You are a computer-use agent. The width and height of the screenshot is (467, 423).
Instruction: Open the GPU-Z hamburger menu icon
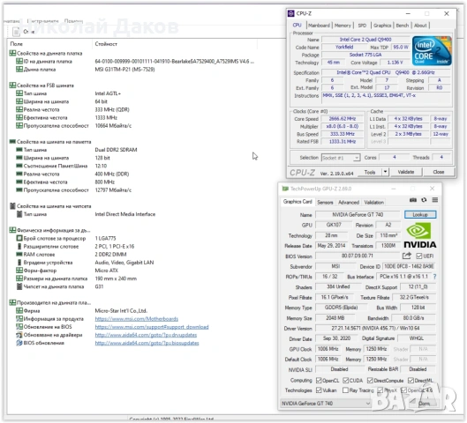pyautogui.click(x=435, y=200)
